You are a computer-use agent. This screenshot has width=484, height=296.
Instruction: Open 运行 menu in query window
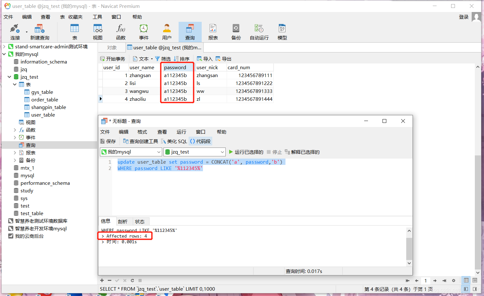pos(181,132)
